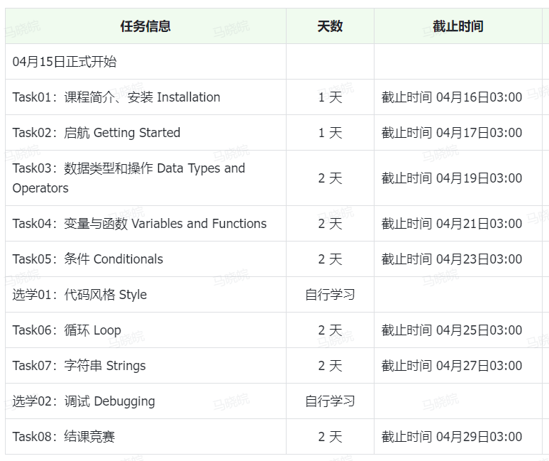Select the 2 天 cell in Task08 row

pyautogui.click(x=330, y=436)
